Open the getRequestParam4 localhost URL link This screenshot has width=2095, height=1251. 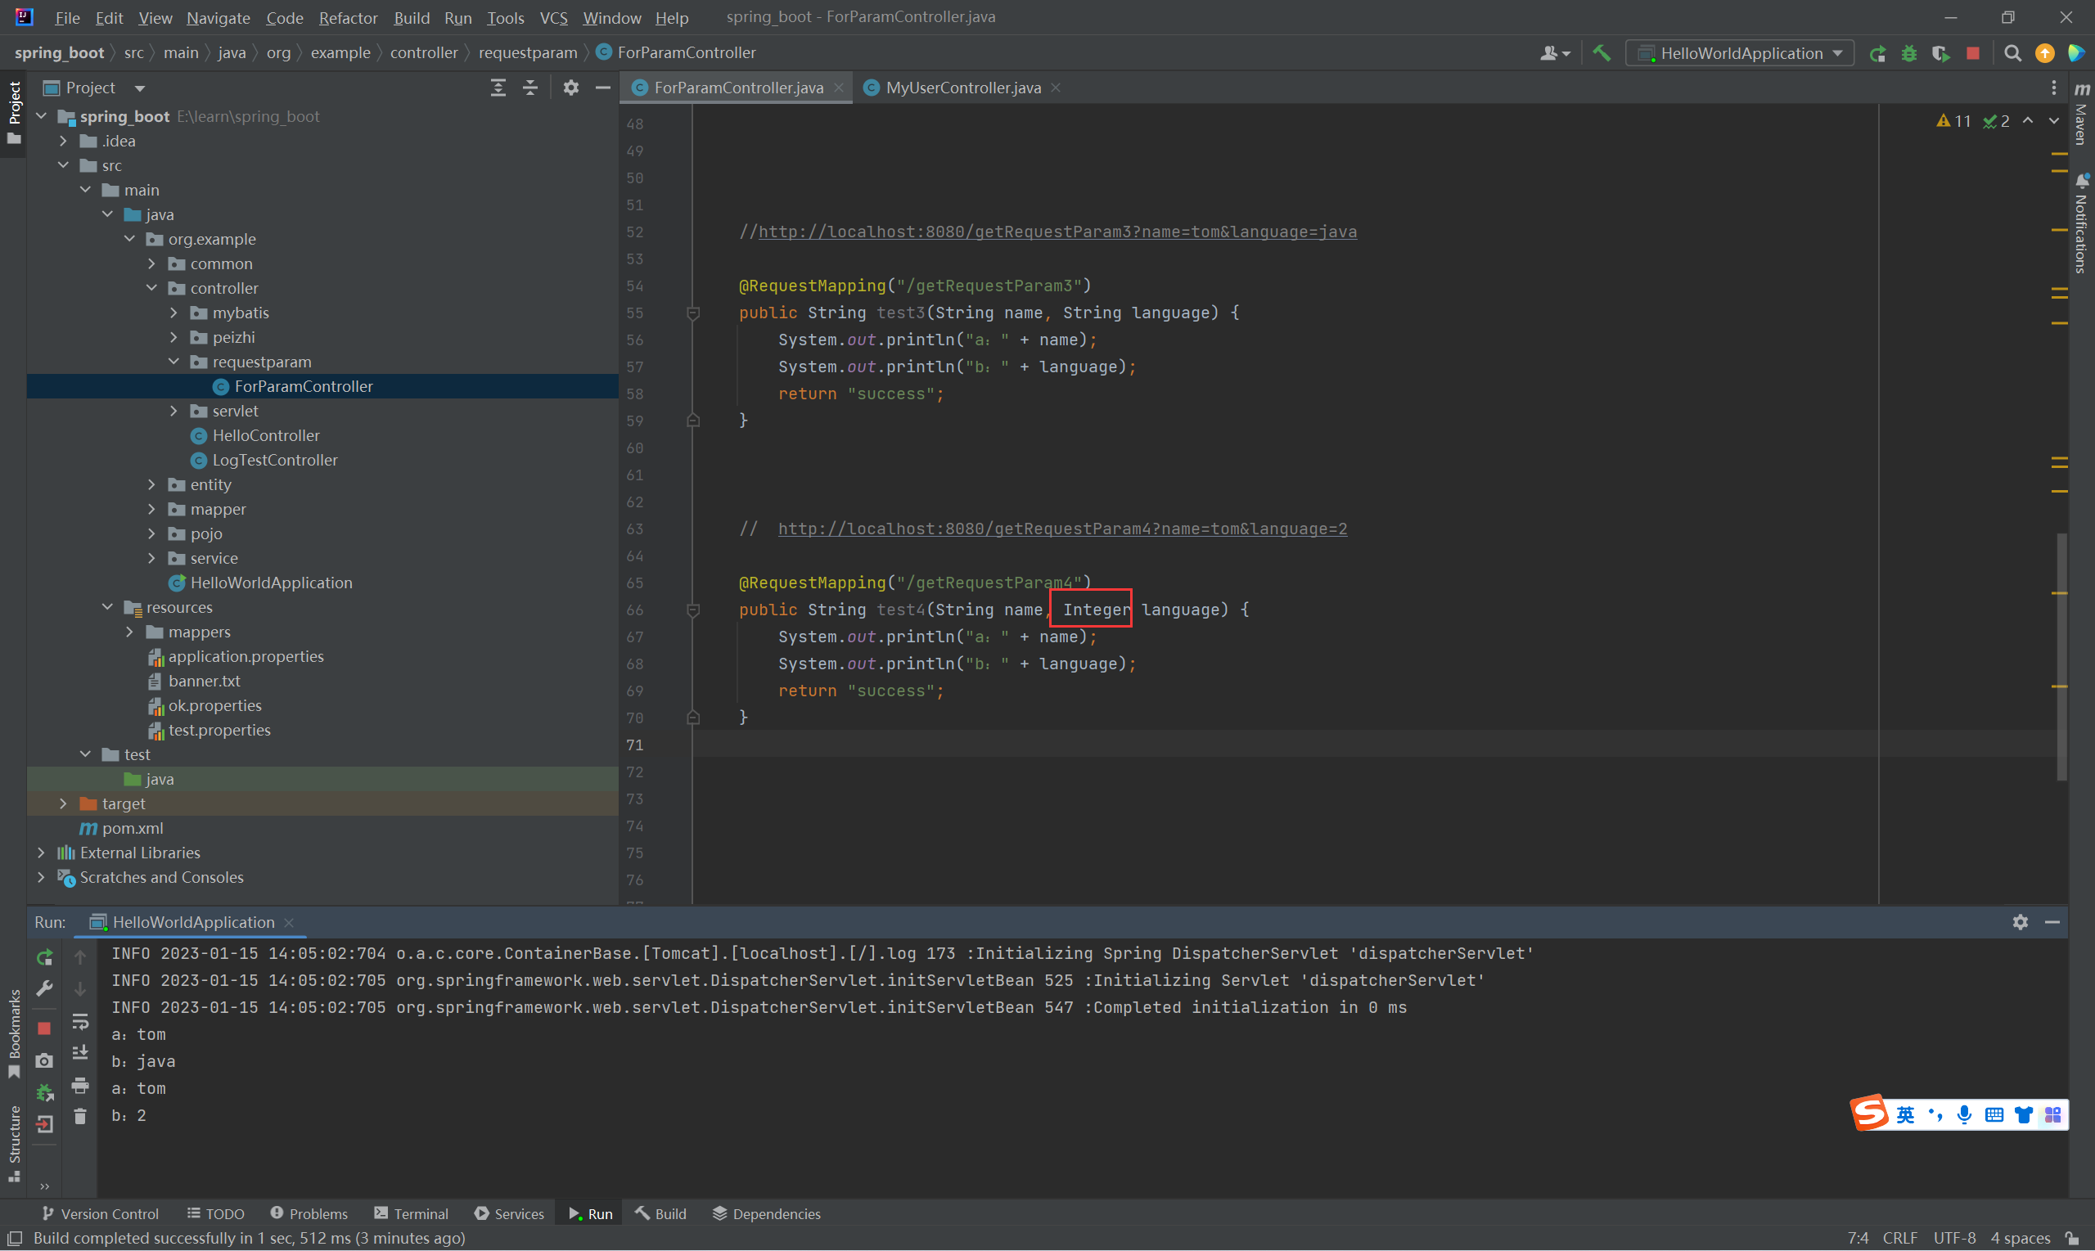click(1061, 529)
